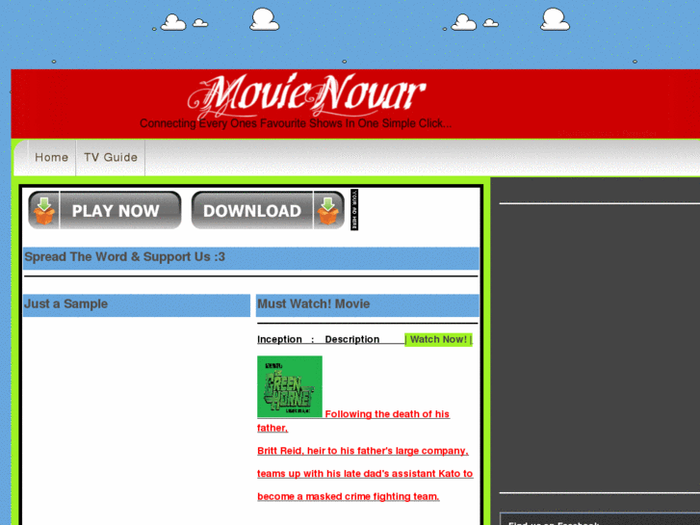
Task: Click the PLAY NOW button
Action: point(105,210)
